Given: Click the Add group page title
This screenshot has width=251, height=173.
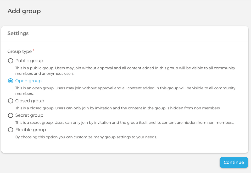Looking at the screenshot, I should (24, 11).
